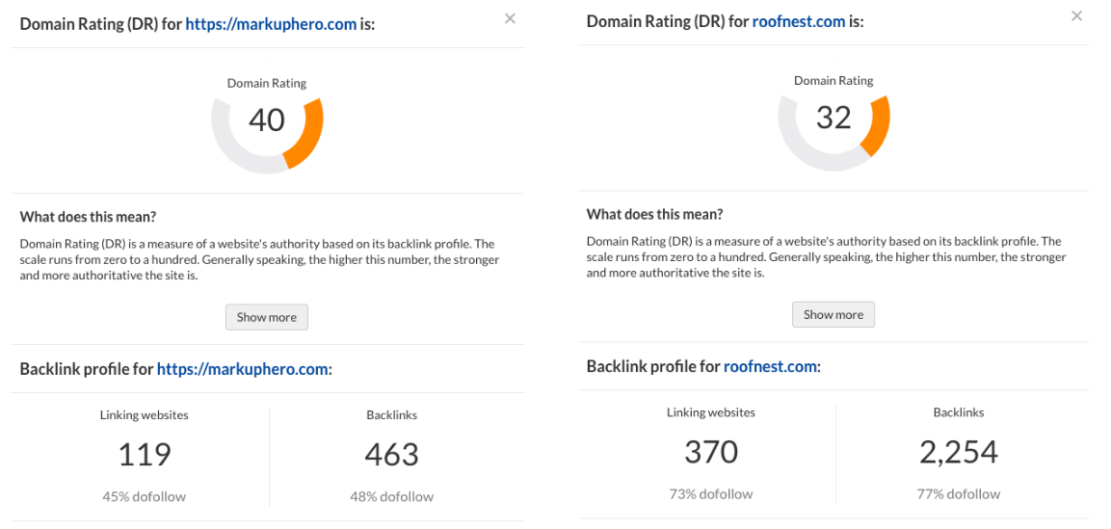Image resolution: width=1111 pixels, height=529 pixels.
Task: Open markuphero.com link in Backlink profile heading
Action: [x=242, y=369]
